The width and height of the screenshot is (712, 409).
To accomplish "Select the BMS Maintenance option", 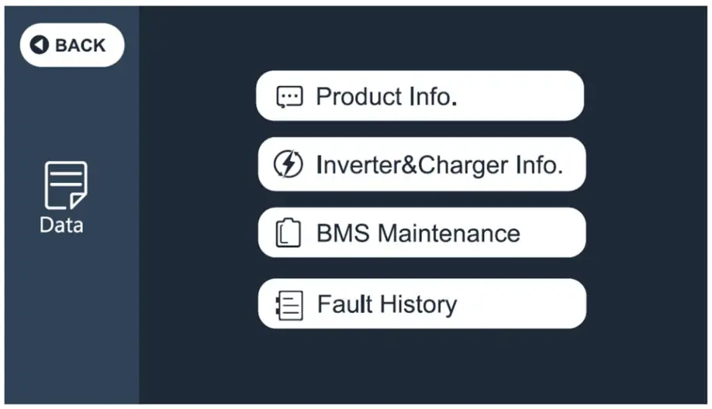I will (421, 232).
